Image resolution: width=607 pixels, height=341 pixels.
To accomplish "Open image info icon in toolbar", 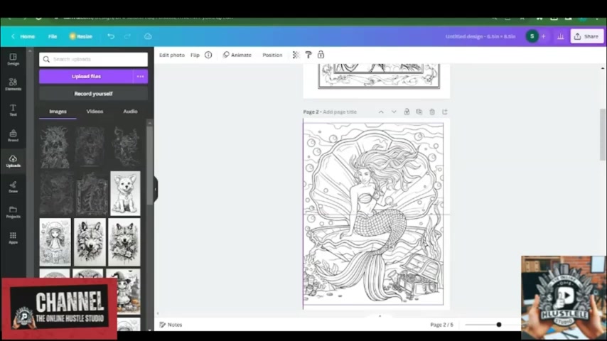I will [208, 55].
